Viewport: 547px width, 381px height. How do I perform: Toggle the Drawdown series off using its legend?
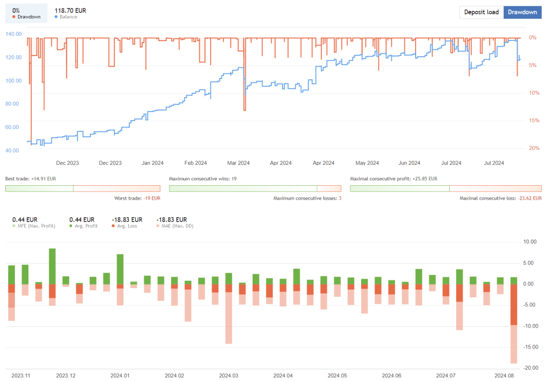pos(14,17)
